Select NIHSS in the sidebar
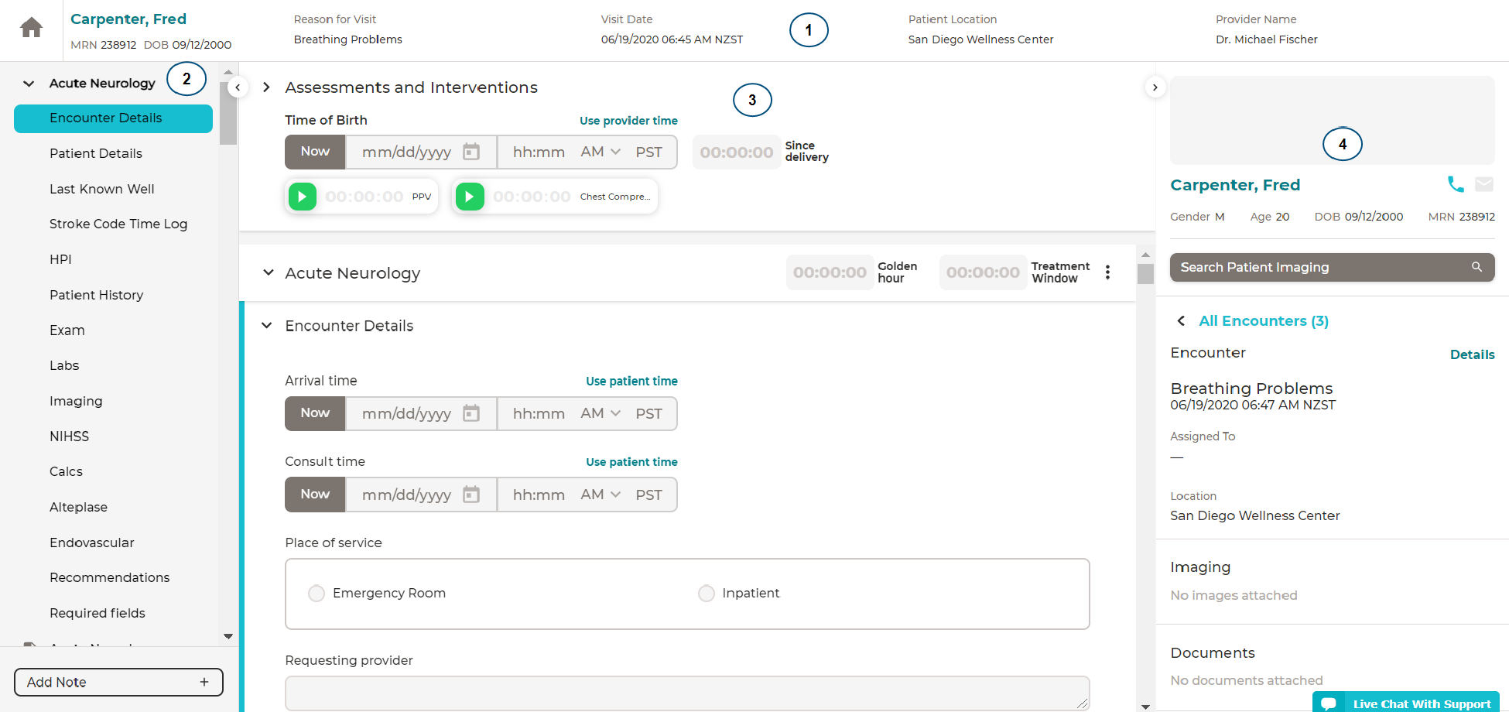This screenshot has height=712, width=1509. pyautogui.click(x=70, y=436)
